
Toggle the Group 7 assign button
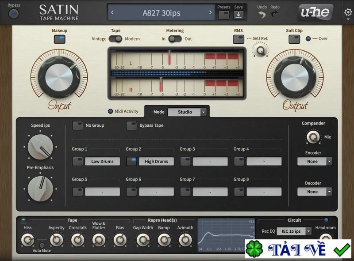click(185, 192)
